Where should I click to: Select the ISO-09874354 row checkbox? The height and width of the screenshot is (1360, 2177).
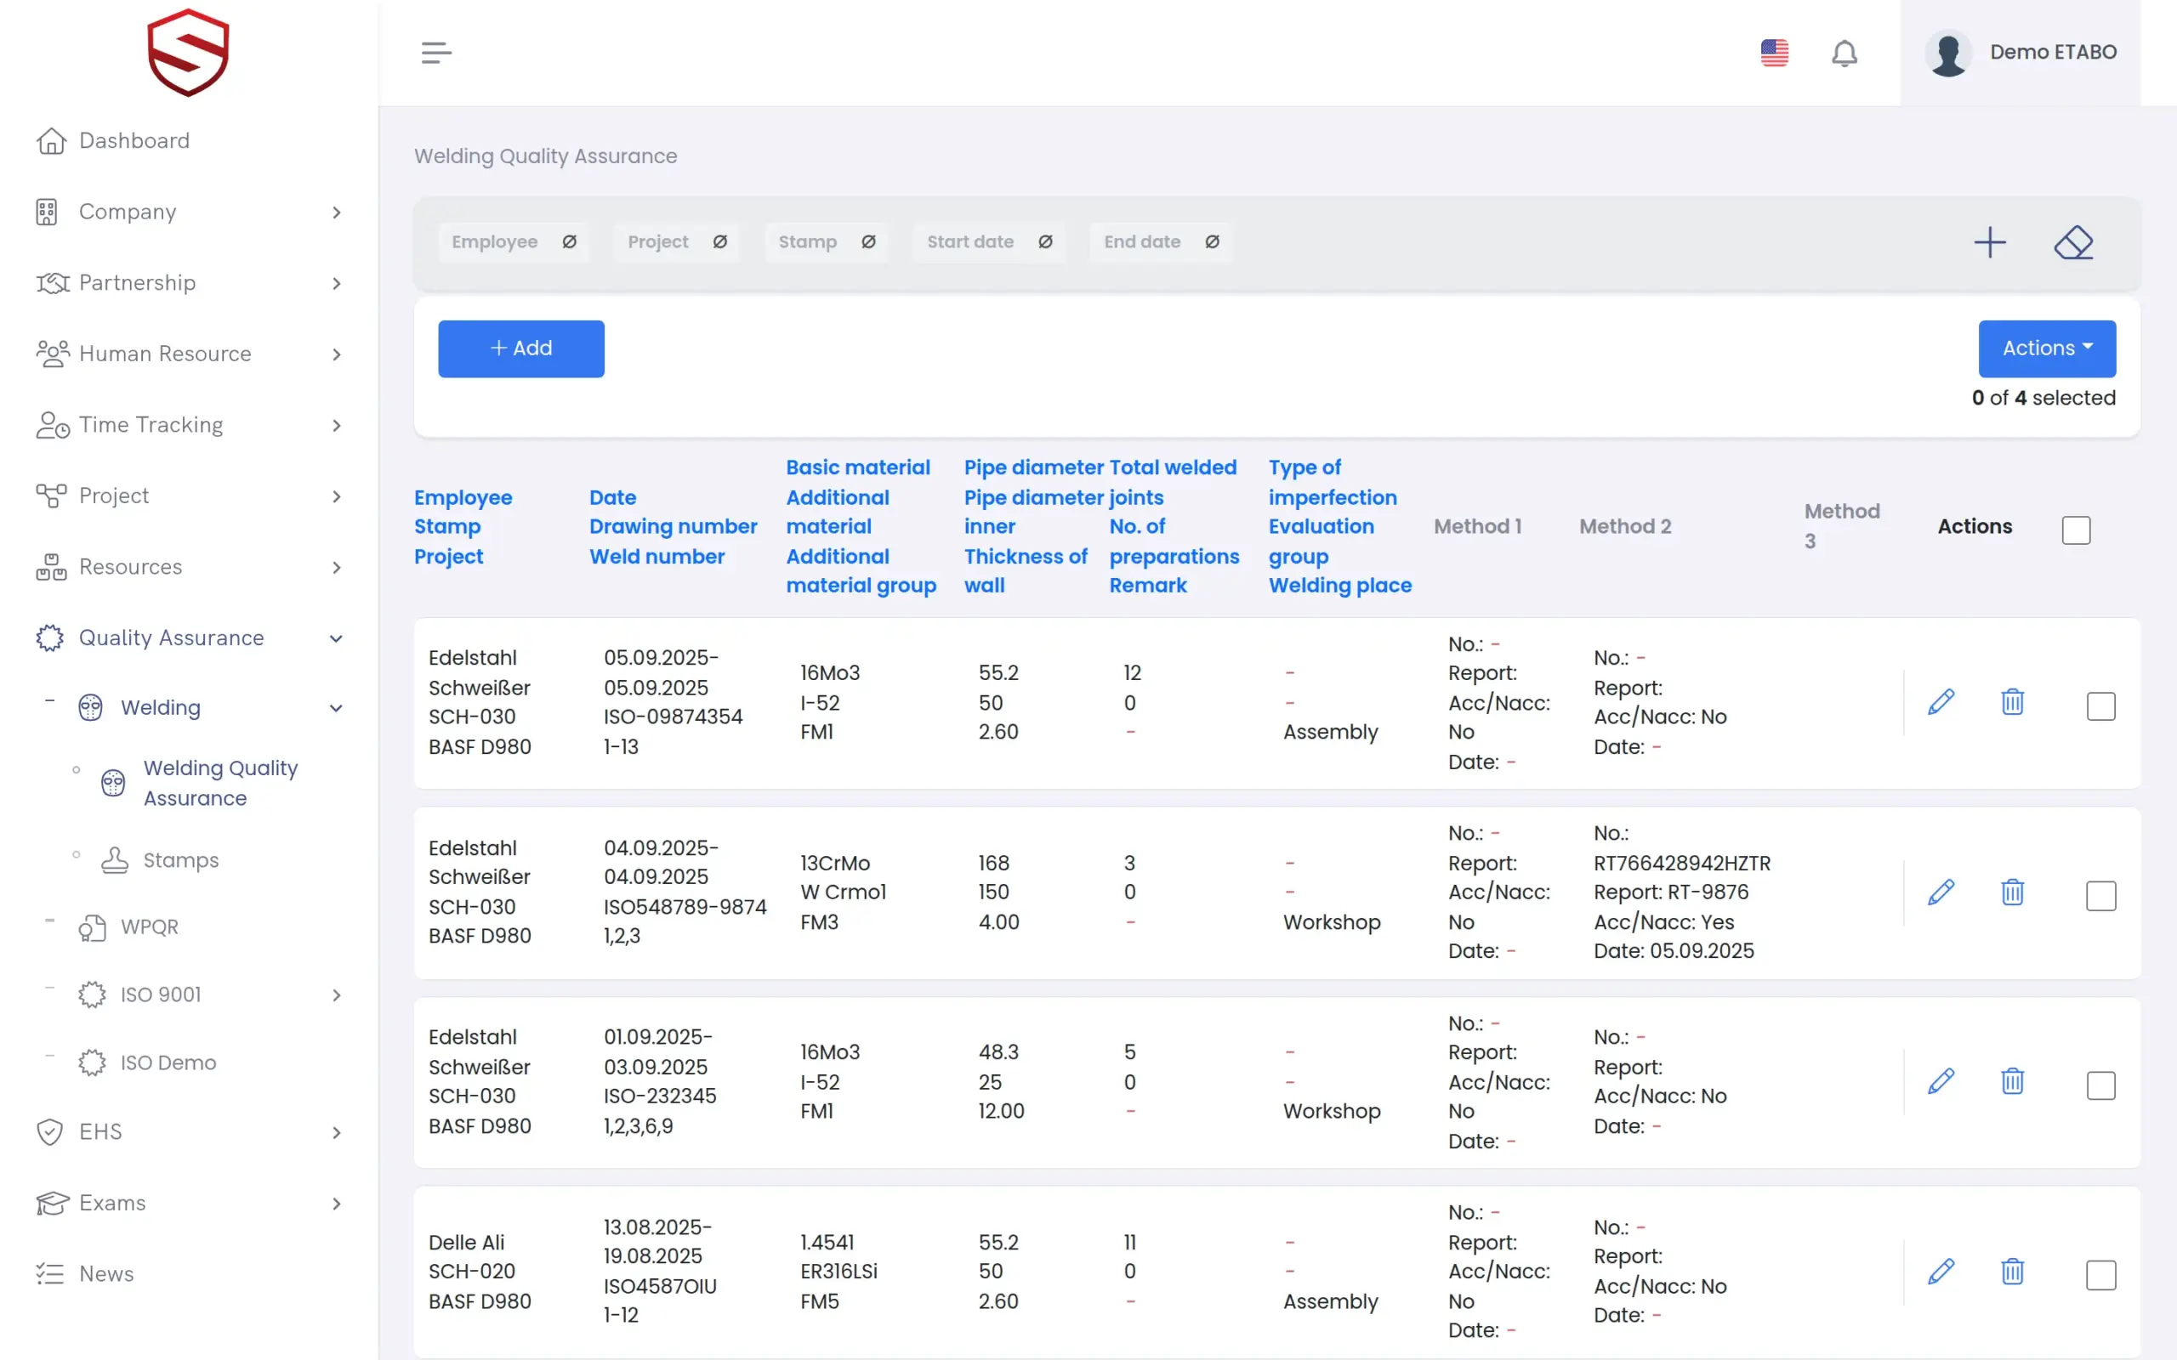click(2100, 706)
